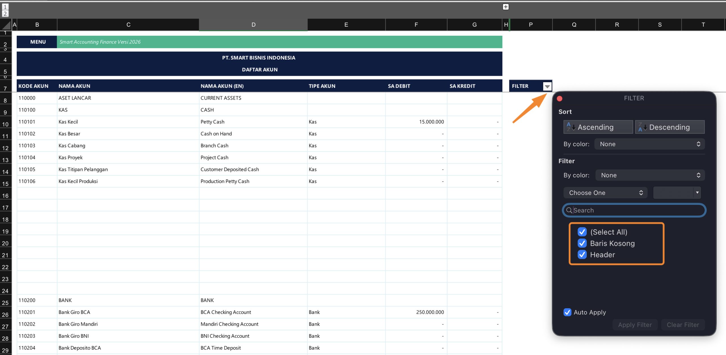Click the Clear Filter button
726x355 pixels.
click(683, 325)
